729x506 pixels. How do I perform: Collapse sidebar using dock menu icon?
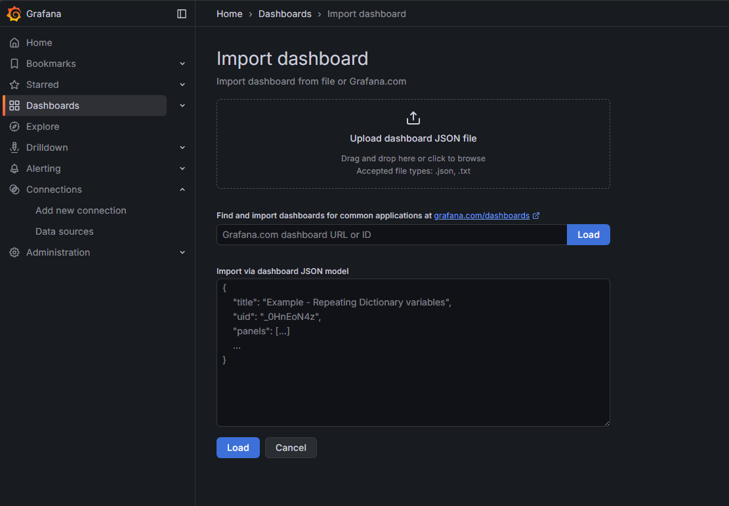tap(182, 14)
